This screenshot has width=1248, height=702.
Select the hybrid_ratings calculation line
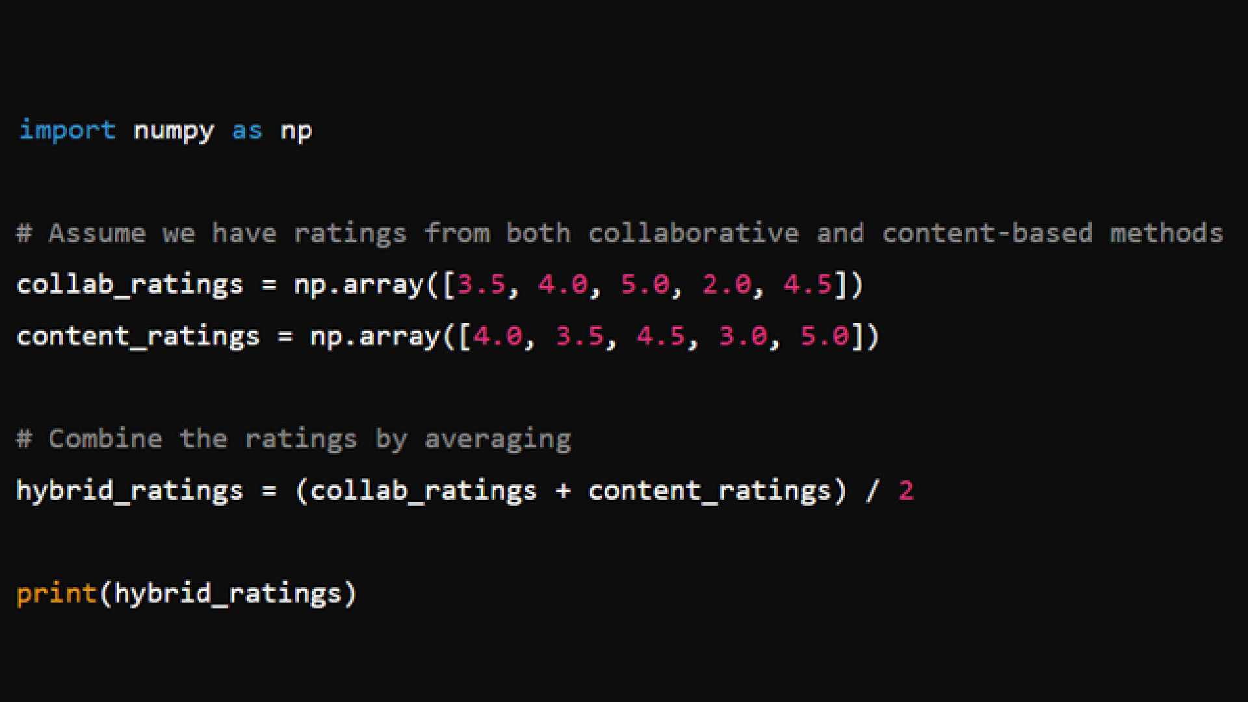(465, 489)
